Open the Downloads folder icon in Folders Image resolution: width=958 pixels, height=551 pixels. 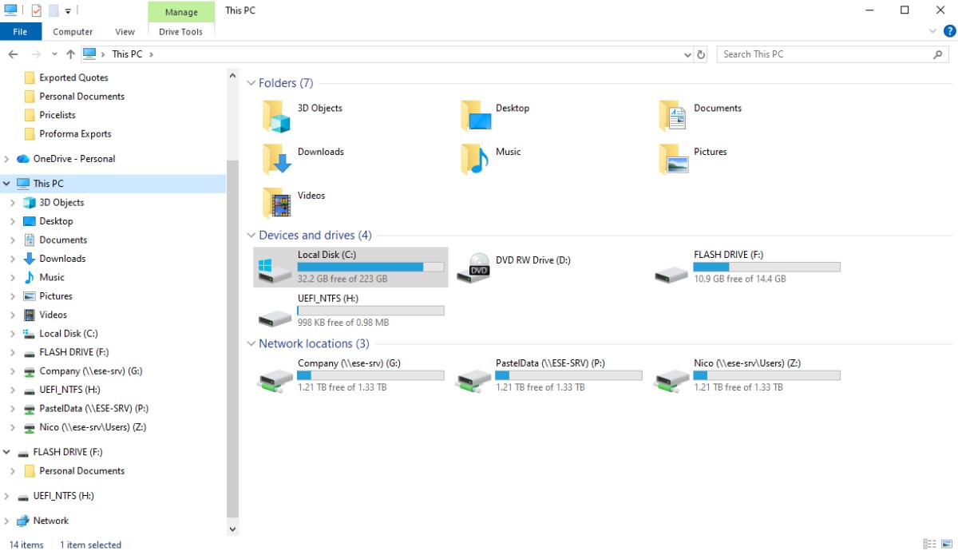(x=277, y=160)
